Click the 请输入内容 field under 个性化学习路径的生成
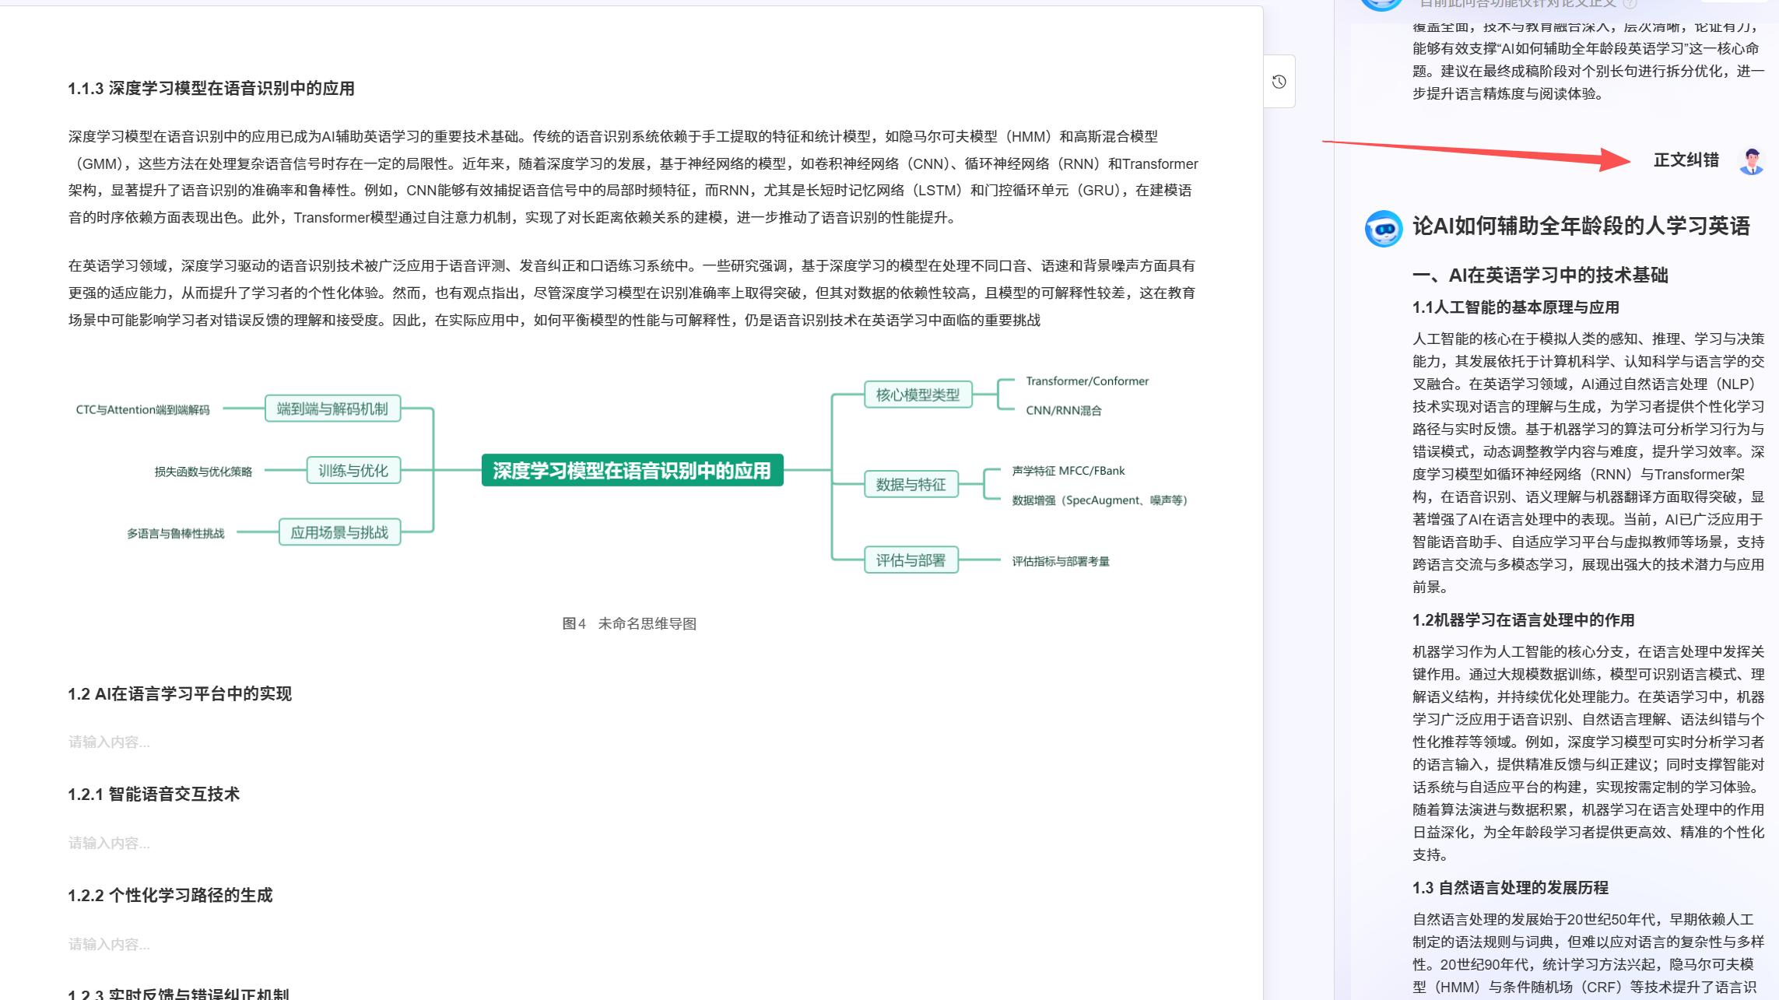This screenshot has width=1779, height=1000. click(x=109, y=943)
